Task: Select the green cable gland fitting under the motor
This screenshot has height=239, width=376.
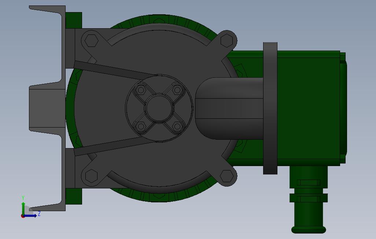Action: (309, 199)
